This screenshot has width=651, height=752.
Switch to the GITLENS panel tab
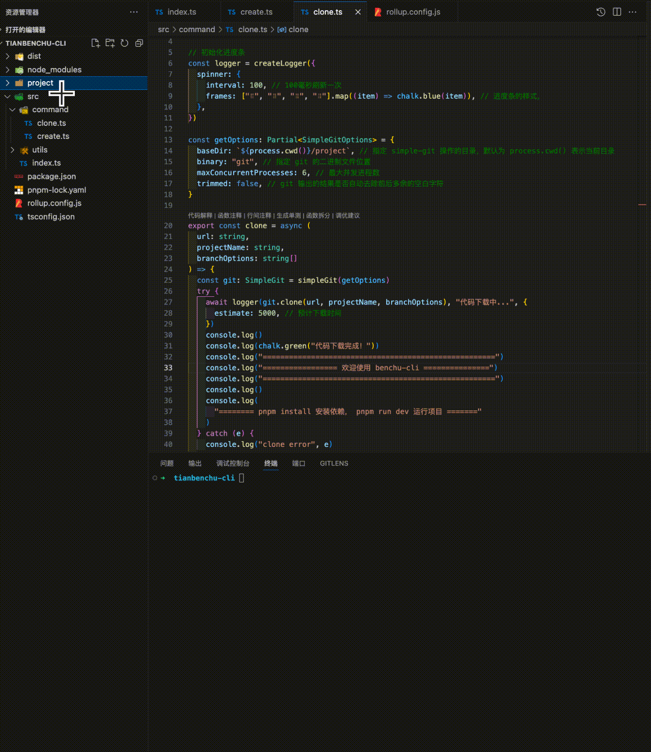point(334,463)
